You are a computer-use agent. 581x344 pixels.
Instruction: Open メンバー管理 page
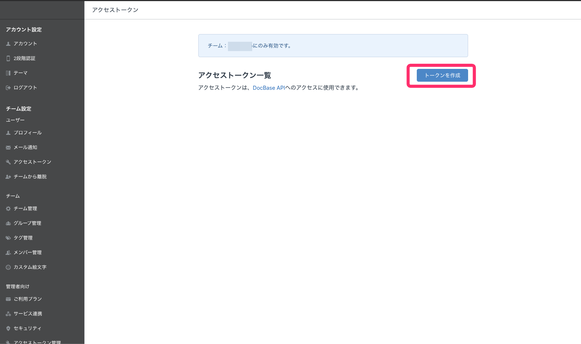(x=27, y=252)
